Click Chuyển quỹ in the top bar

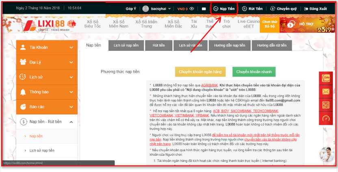[284, 9]
